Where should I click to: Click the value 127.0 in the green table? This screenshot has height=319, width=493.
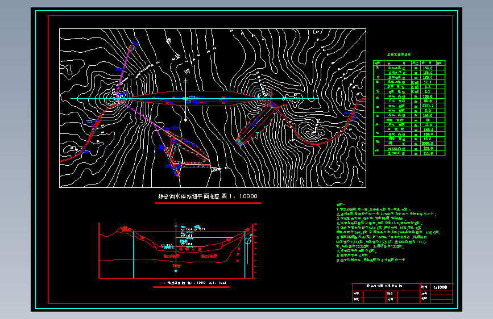tap(428, 149)
